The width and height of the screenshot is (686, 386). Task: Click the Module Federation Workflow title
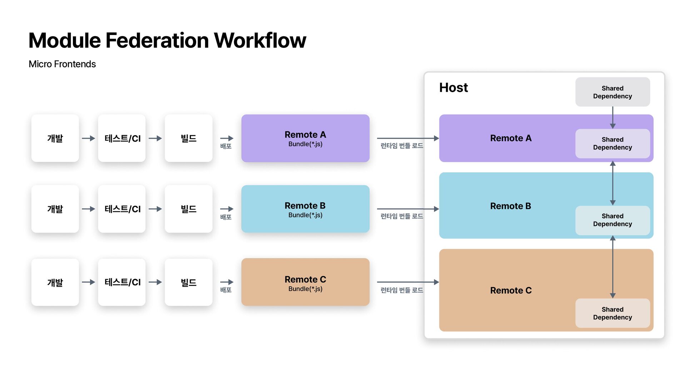click(x=167, y=40)
